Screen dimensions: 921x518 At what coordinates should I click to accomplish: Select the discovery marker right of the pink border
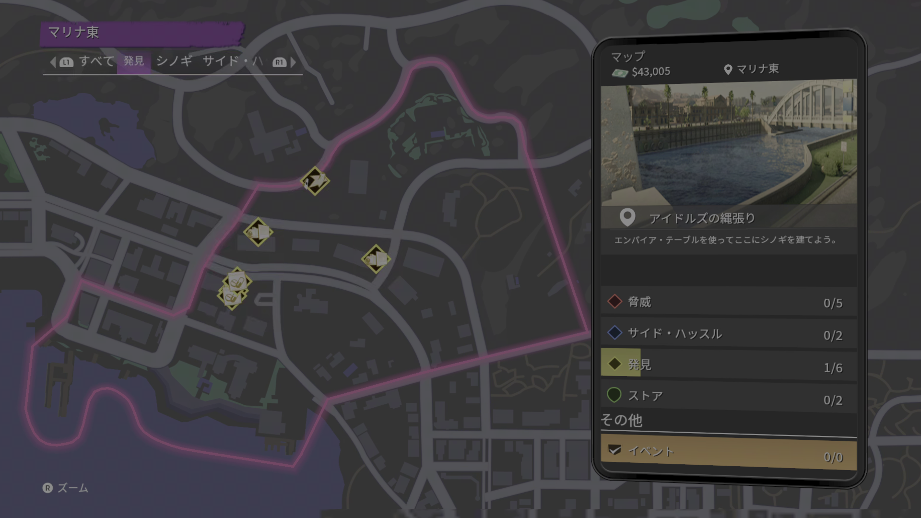[258, 232]
